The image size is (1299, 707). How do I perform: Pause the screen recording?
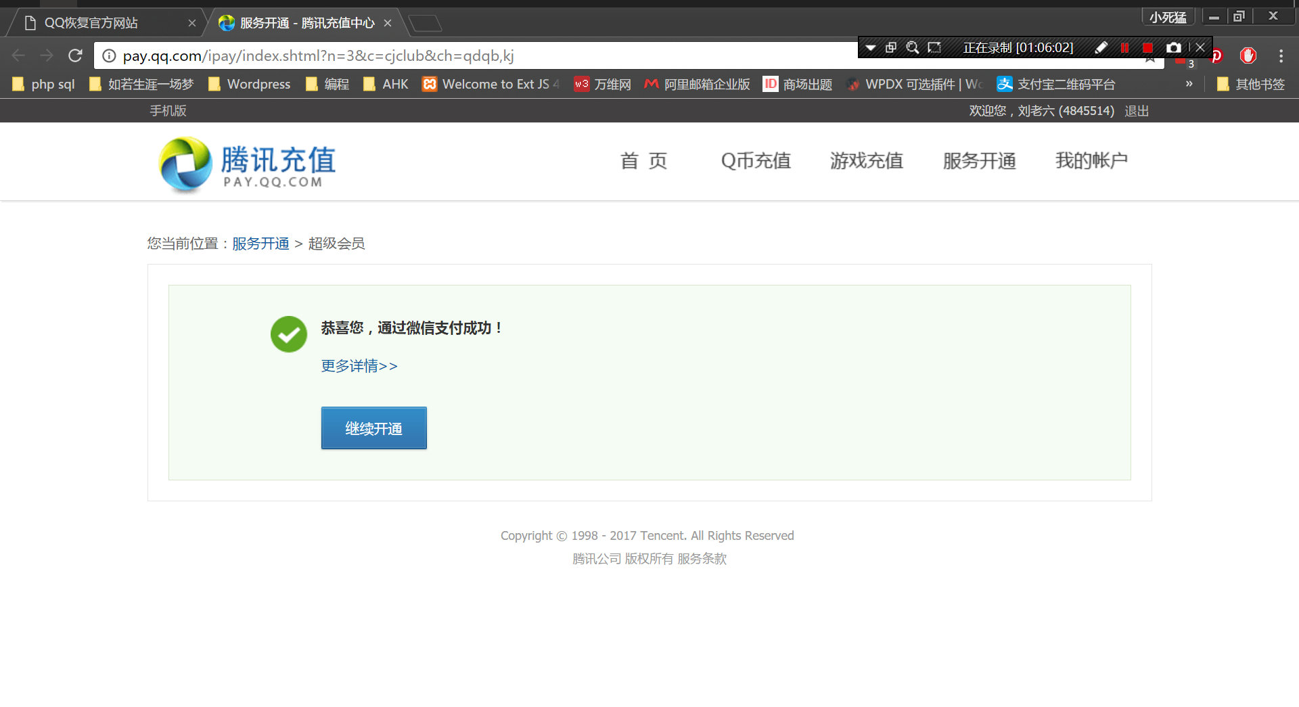[x=1124, y=47]
